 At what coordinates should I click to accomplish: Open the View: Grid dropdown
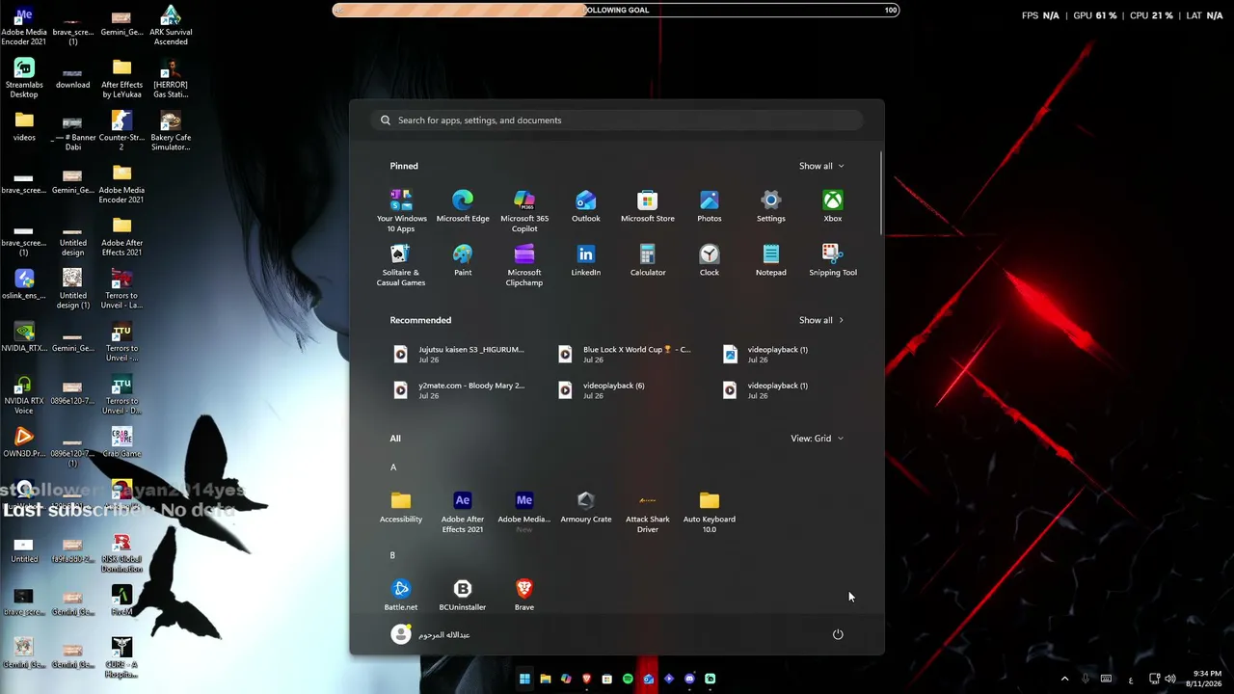(x=818, y=439)
